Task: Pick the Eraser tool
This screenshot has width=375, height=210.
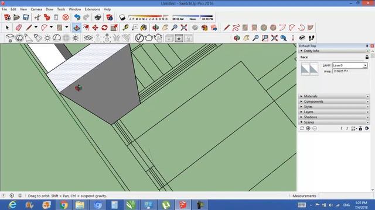Action: point(19,27)
